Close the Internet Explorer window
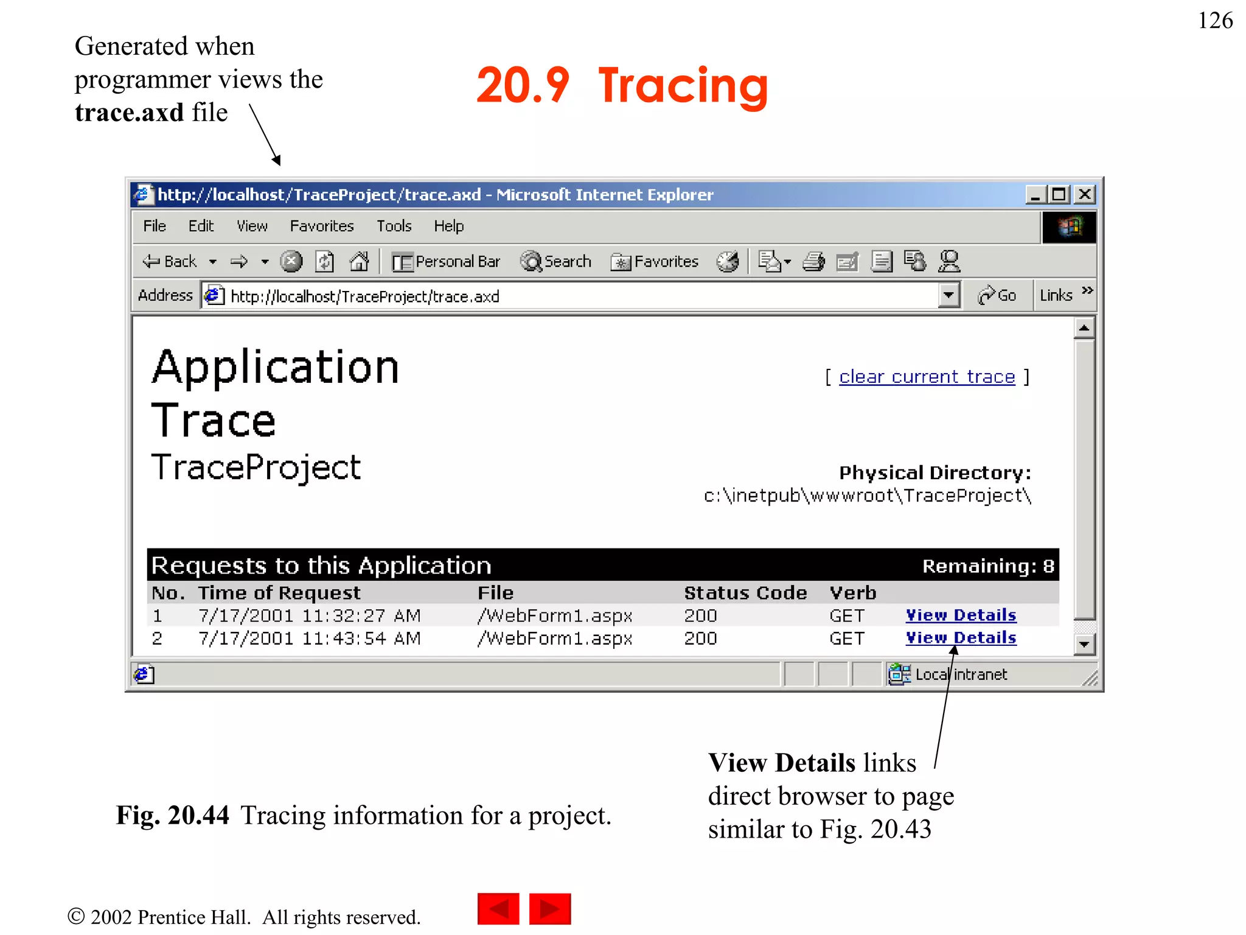 (1085, 195)
